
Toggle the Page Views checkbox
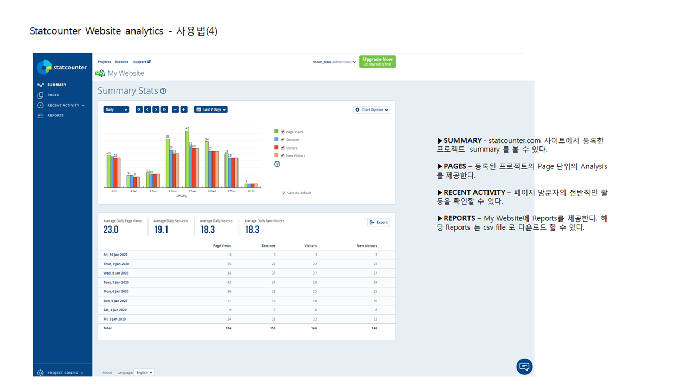283,132
